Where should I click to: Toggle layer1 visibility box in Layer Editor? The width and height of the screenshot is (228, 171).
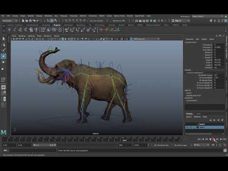pos(187,127)
